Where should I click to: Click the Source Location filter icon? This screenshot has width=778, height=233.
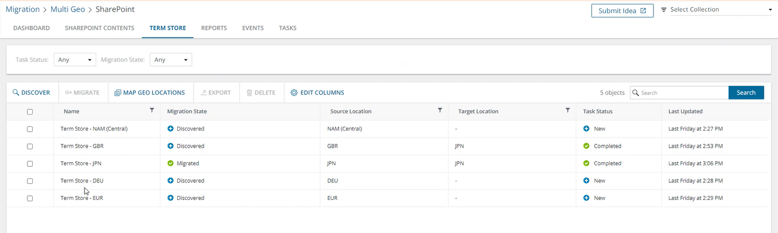click(440, 111)
